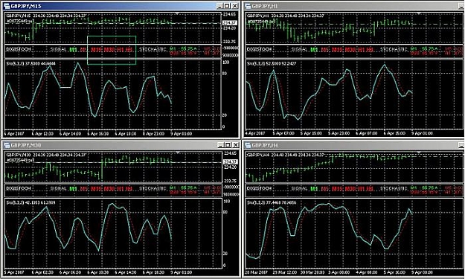Minimize the GBPJPY,M15 chart window
This screenshot has width=465, height=279.
coord(219,6)
